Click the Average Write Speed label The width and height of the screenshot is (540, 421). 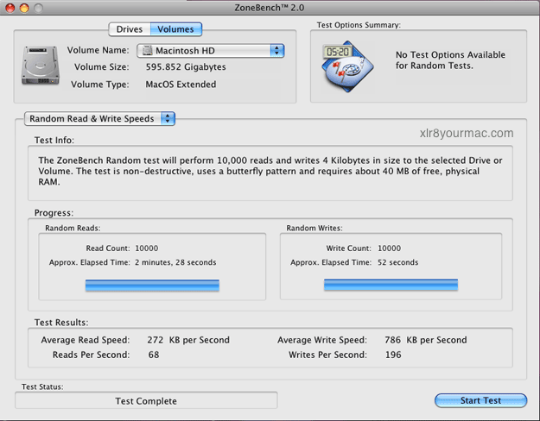322,340
